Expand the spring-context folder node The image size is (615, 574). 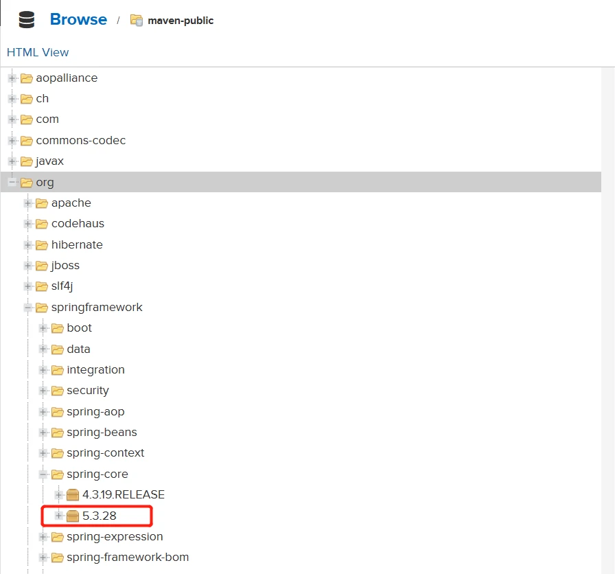(43, 453)
